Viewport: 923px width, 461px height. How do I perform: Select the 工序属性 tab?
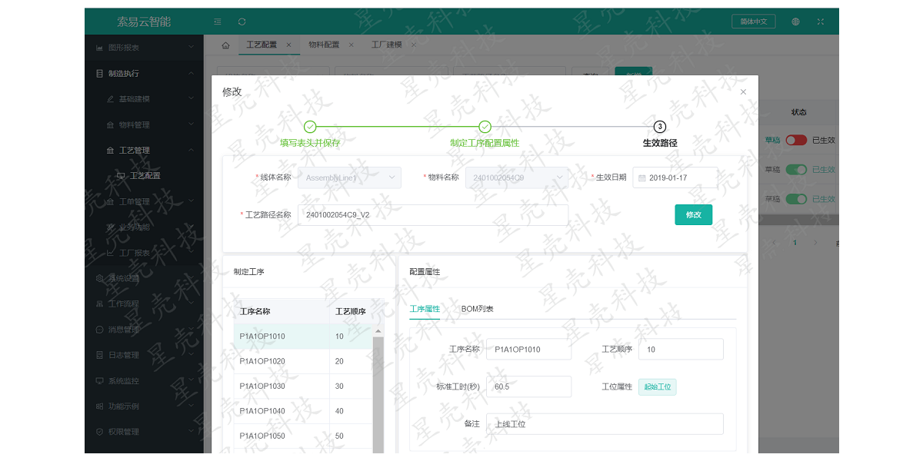click(425, 309)
